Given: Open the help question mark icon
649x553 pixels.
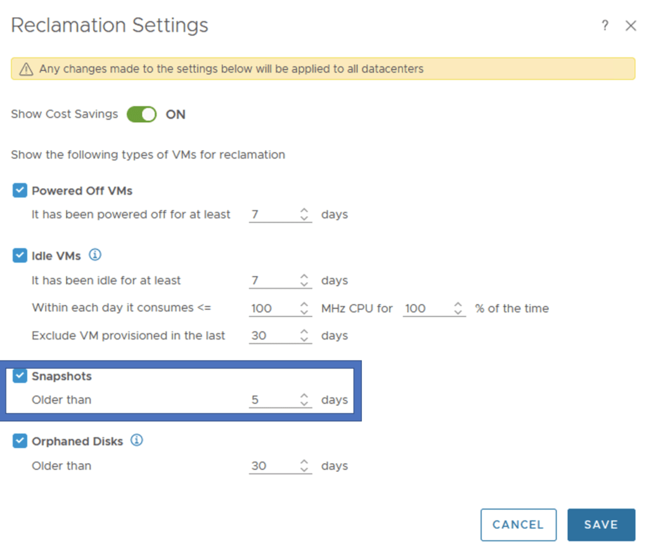Looking at the screenshot, I should (x=605, y=26).
